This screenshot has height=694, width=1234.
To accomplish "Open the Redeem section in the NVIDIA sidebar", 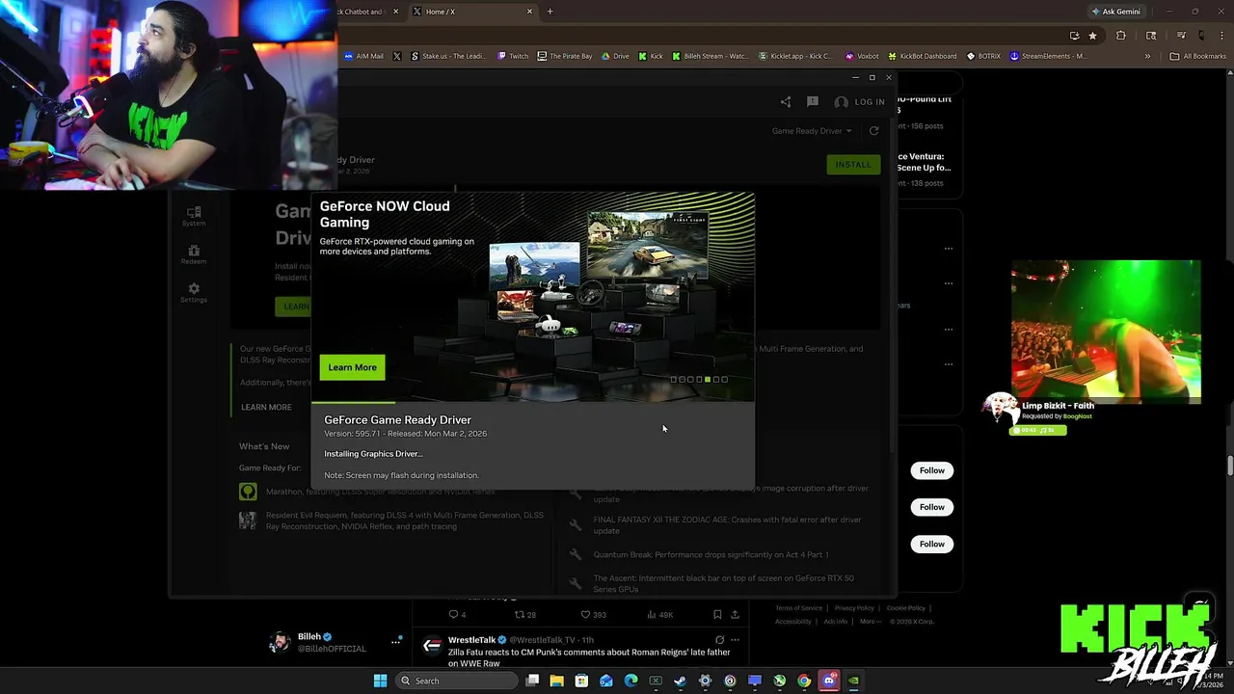I will 194,254.
